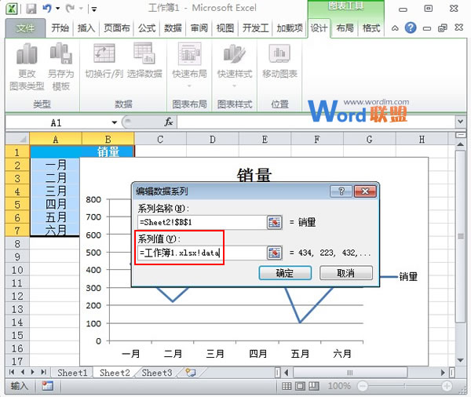Open the Data (数据) ribbon tab

pyautogui.click(x=173, y=28)
